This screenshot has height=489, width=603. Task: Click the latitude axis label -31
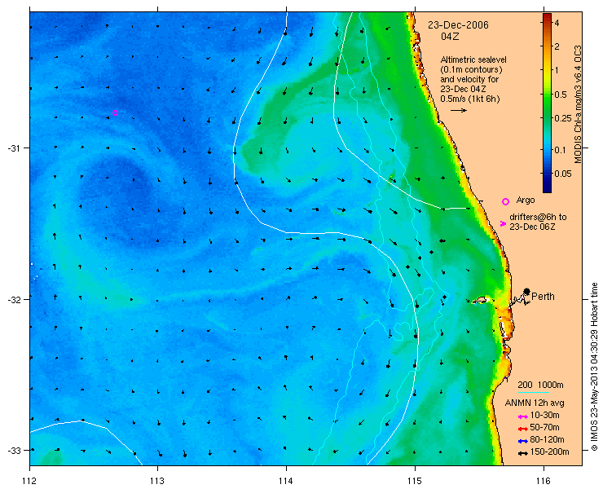coord(15,148)
